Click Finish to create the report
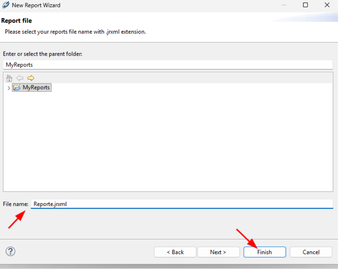Image resolution: width=339 pixels, height=269 pixels. pyautogui.click(x=265, y=252)
